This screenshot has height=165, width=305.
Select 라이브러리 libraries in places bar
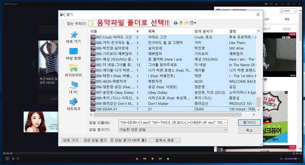click(74, 71)
